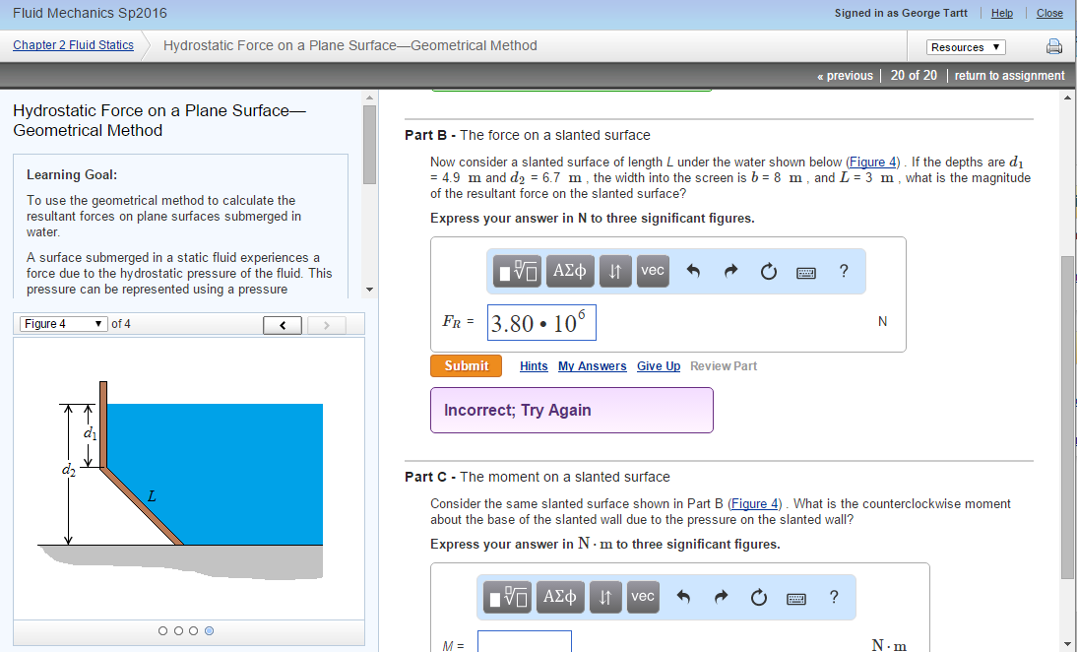Click the vec button in Part C toolbar

tap(642, 597)
